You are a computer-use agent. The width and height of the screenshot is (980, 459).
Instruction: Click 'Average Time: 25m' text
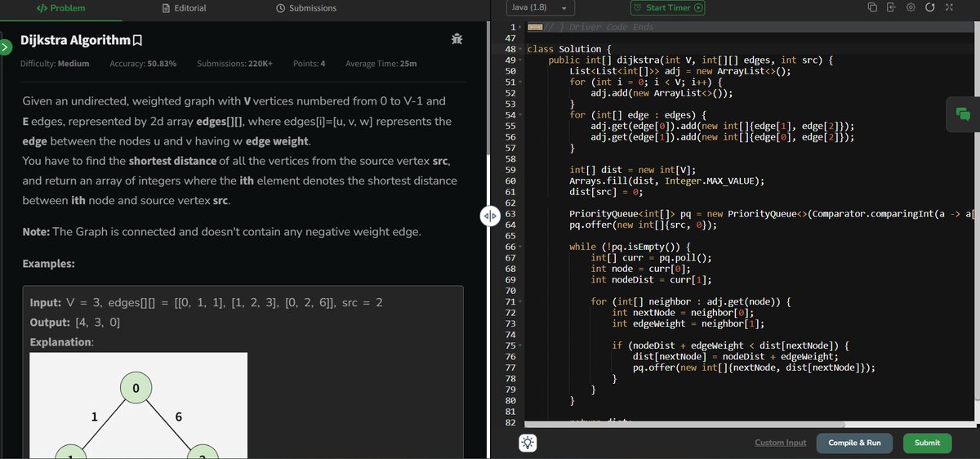[x=381, y=64]
